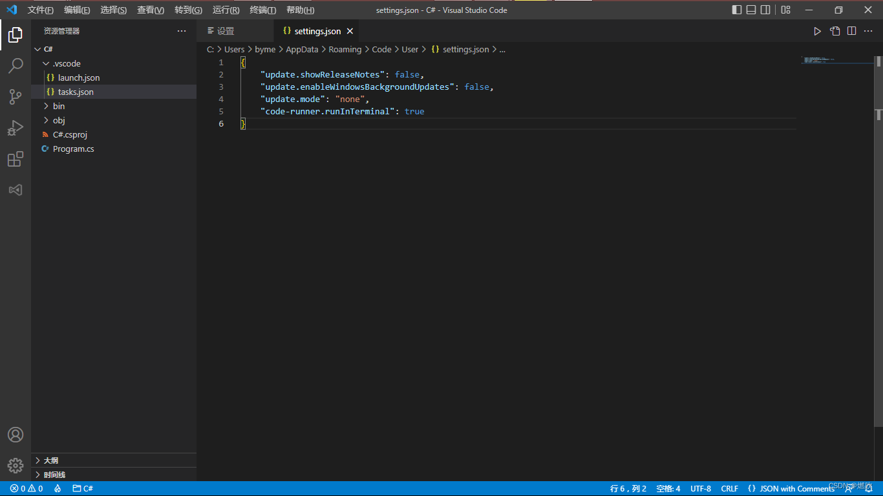Close the settings.json tab
The height and width of the screenshot is (496, 883).
click(x=350, y=31)
